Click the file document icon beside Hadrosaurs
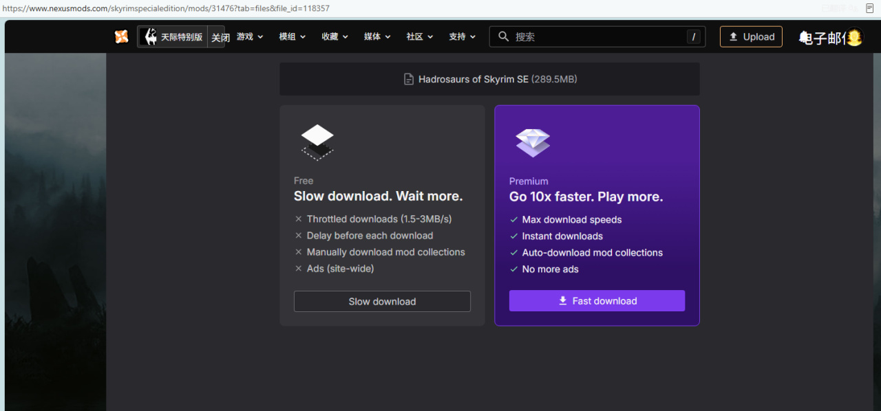 409,79
